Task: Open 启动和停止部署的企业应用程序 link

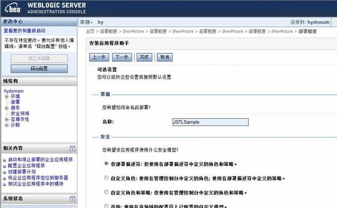Action: point(40,159)
